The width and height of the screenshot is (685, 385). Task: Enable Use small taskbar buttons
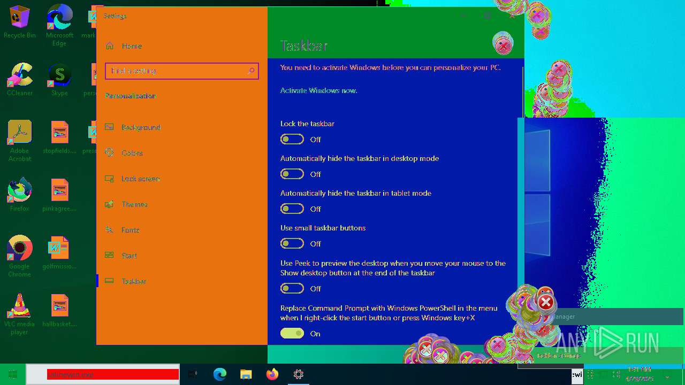(292, 244)
